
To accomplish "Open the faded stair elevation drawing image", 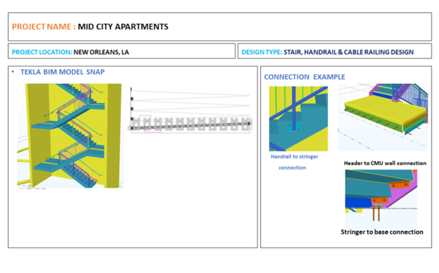I will point(190,110).
